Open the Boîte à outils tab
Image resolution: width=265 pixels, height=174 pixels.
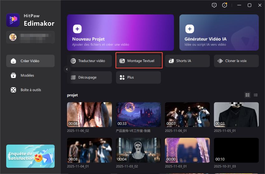(x=30, y=90)
